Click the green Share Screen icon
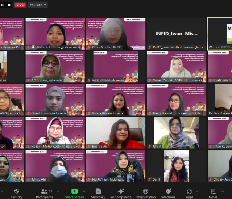The width and height of the screenshot is (232, 199). (x=74, y=191)
